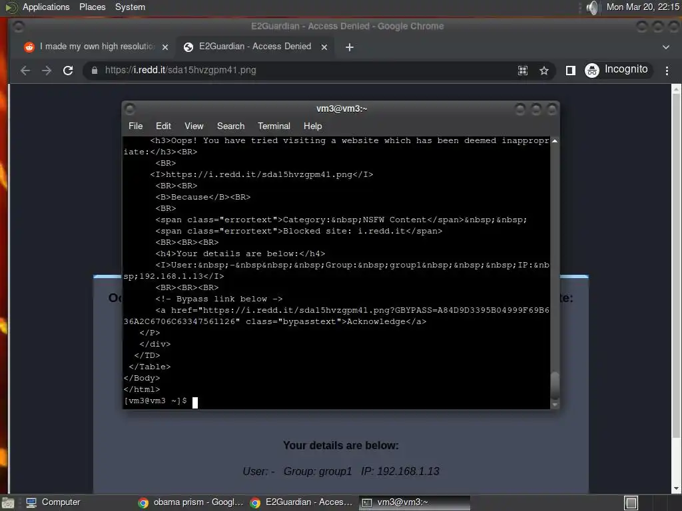Open the System menu
The image size is (682, 511).
(x=130, y=7)
